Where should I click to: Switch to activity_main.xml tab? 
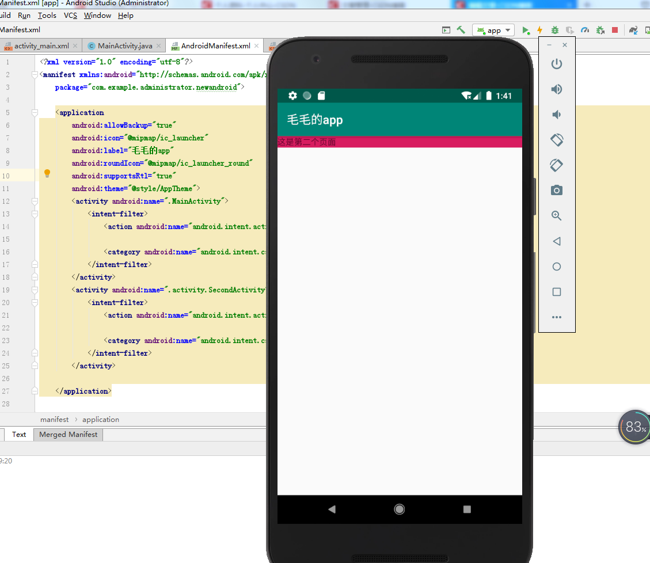click(41, 46)
